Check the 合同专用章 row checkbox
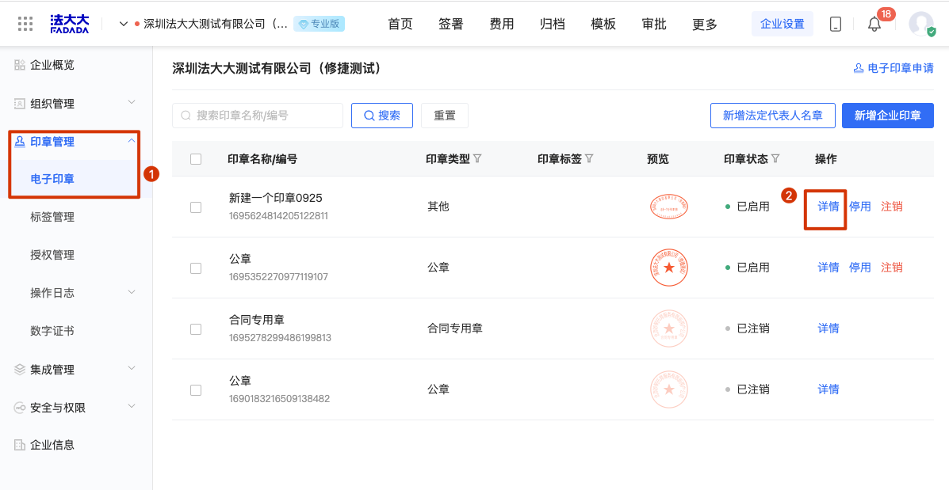Image resolution: width=949 pixels, height=490 pixels. (196, 329)
